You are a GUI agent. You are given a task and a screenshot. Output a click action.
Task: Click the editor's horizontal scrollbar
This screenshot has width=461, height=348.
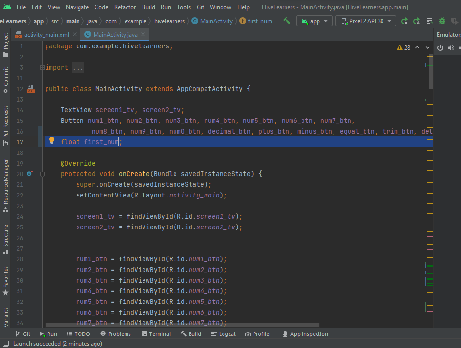pyautogui.click(x=182, y=325)
